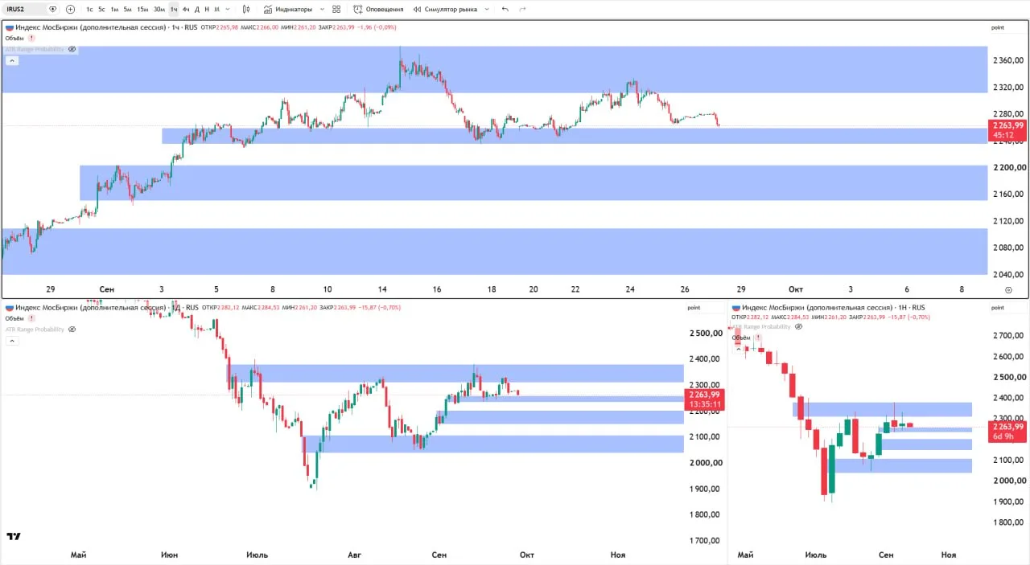Collapse the daily chart indicator legend

coord(11,341)
